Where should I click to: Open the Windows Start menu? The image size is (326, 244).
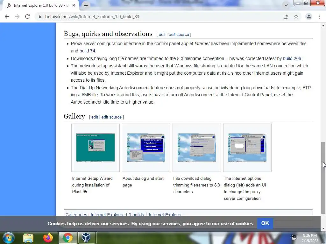(x=9, y=238)
